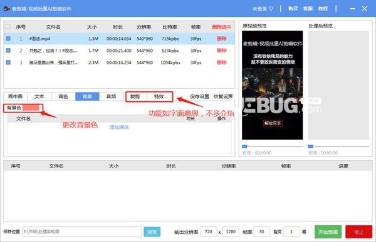Image resolution: width=376 pixels, height=242 pixels.
Task: Click the 浏览 browse button
Action: click(x=152, y=232)
